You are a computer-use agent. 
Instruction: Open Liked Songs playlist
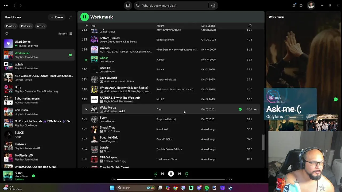coord(39,43)
